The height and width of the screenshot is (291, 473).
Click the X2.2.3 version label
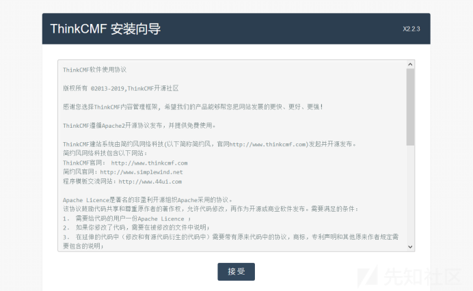[x=411, y=29]
